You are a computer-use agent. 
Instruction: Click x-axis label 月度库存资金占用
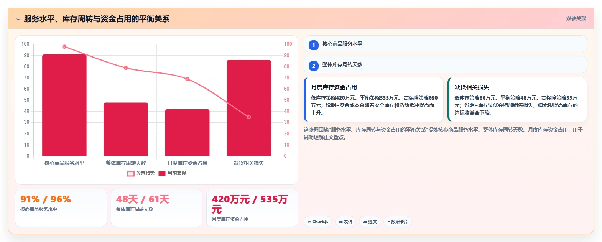click(188, 163)
